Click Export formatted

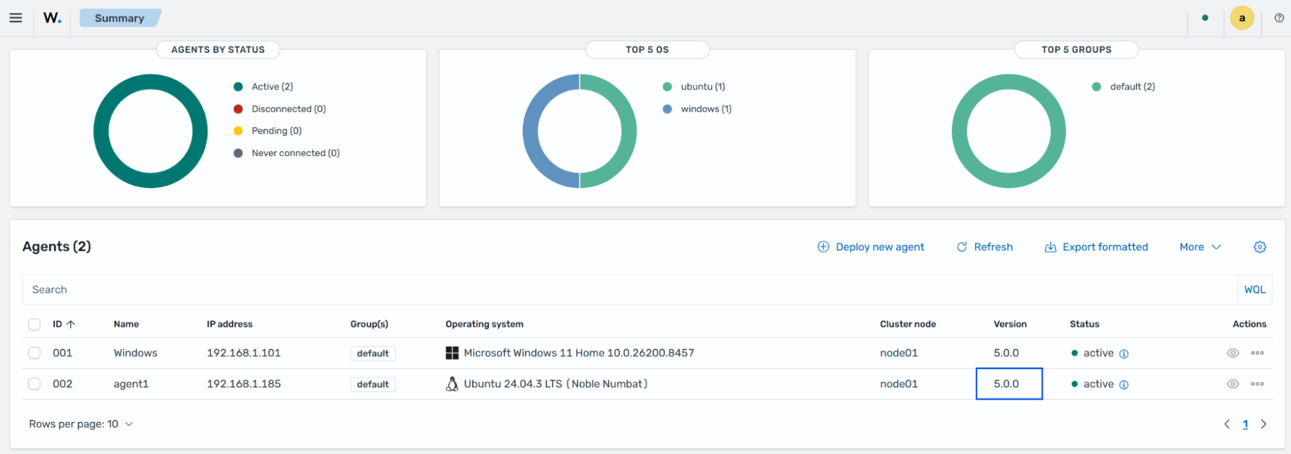pos(1097,247)
